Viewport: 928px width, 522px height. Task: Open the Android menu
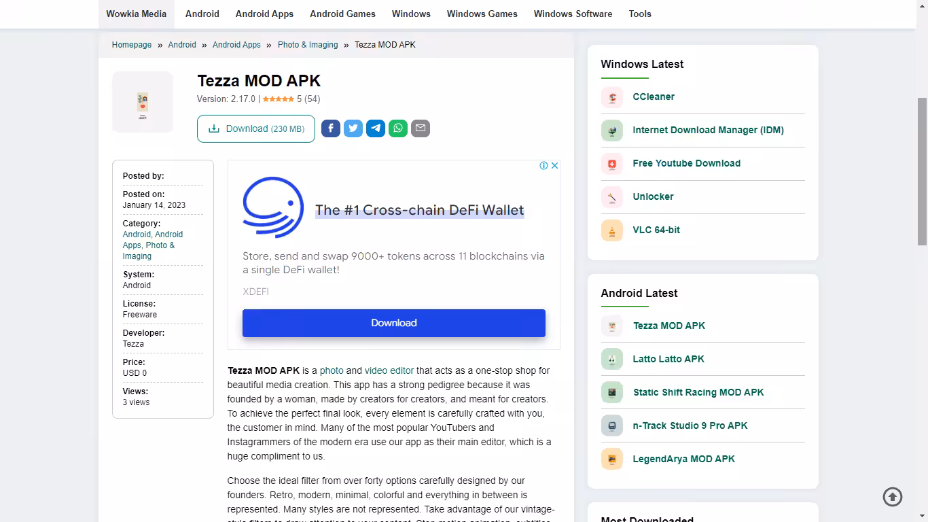point(202,14)
